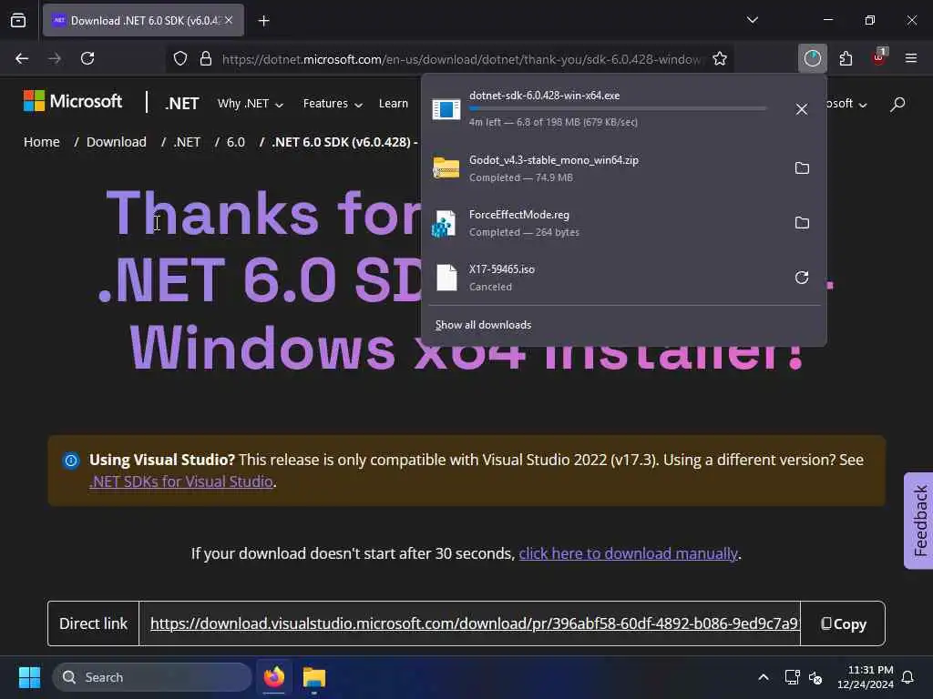
Task: Cancel the dotnet-sdk download
Action: (x=802, y=109)
